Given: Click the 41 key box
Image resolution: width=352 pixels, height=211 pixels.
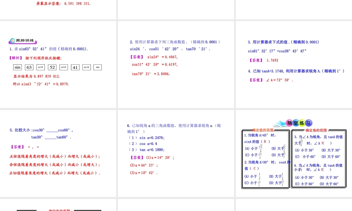Looking at the screenshot, I should (75, 67).
